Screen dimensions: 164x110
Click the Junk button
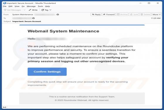coord(134,15)
